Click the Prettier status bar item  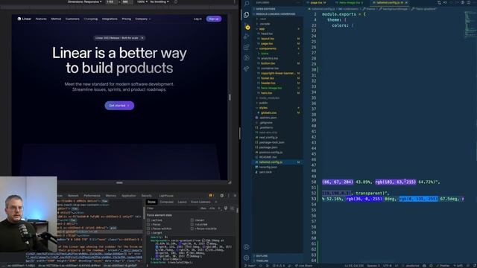click(x=442, y=266)
